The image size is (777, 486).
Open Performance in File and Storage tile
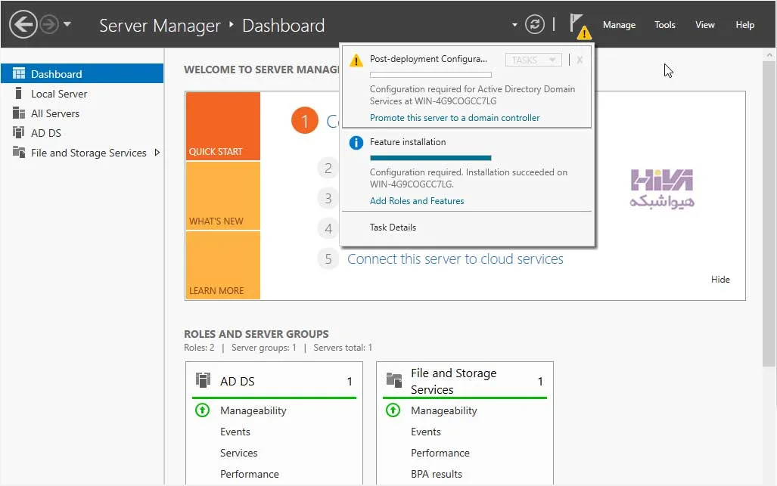coord(440,453)
